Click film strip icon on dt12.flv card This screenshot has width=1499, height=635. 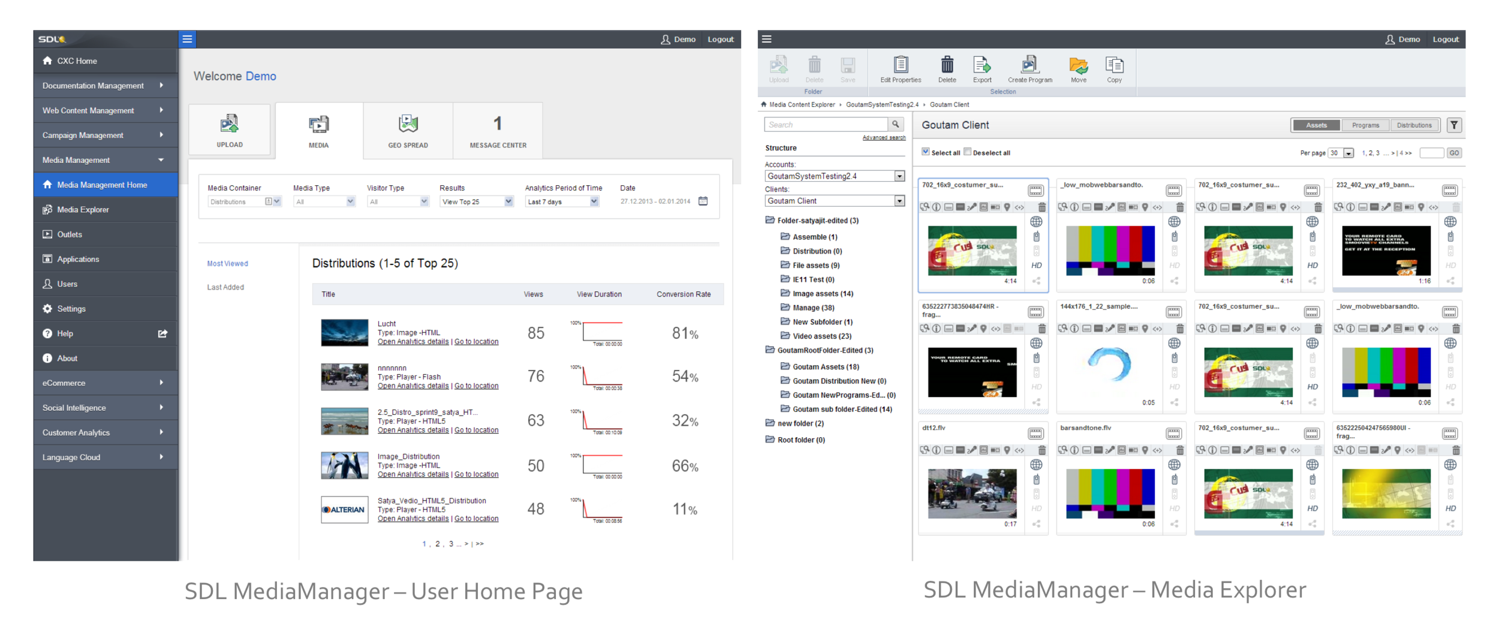click(x=1036, y=434)
